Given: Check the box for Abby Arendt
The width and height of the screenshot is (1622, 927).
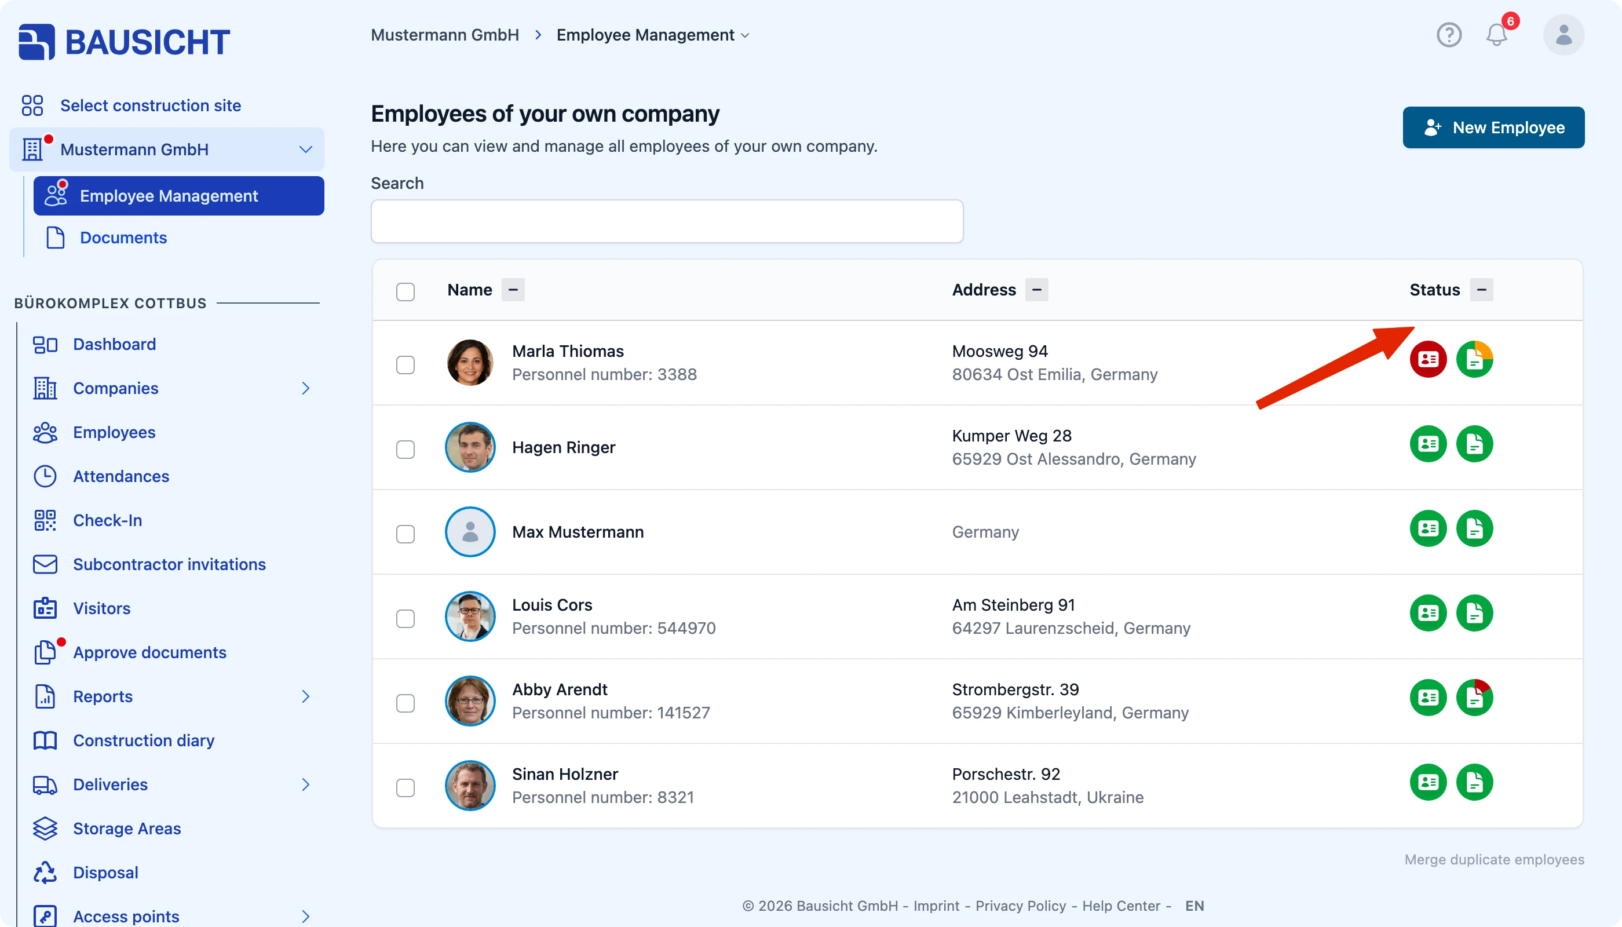Looking at the screenshot, I should (405, 703).
